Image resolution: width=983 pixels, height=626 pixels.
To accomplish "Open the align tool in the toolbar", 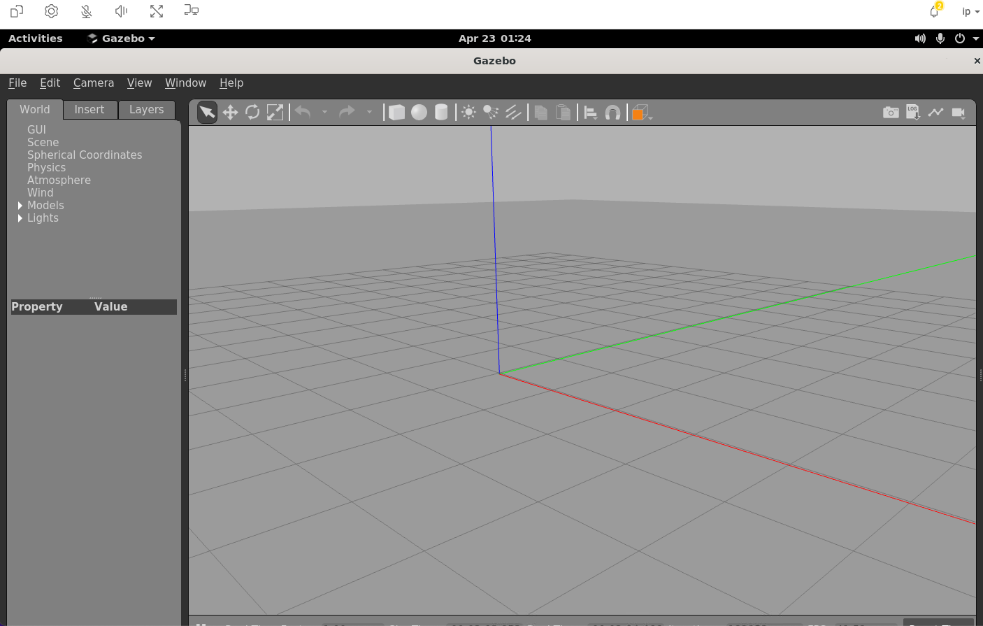I will pyautogui.click(x=590, y=112).
